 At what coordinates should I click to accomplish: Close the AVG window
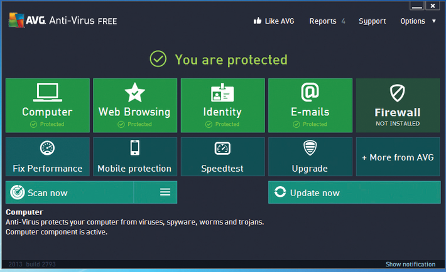(433, 6)
